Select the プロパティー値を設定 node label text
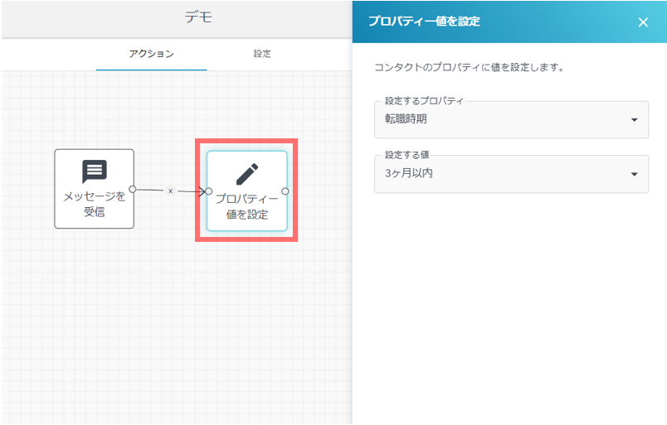667x425 pixels. (x=246, y=207)
